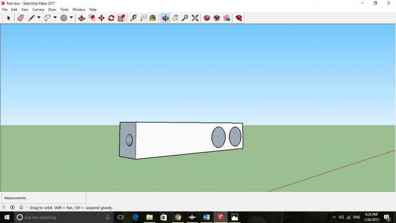Image resolution: width=396 pixels, height=223 pixels.
Task: Select the Circle shape tool
Action: pos(64,18)
